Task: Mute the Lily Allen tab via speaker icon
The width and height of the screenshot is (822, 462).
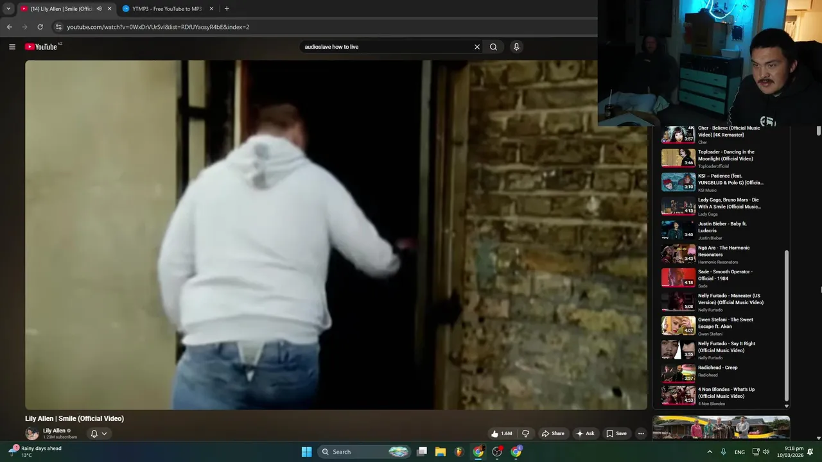Action: [x=99, y=9]
